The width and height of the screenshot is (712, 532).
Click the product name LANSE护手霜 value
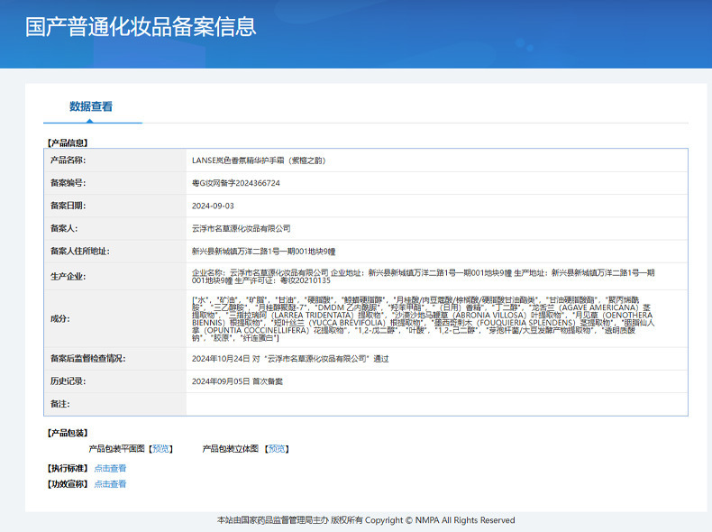point(258,161)
